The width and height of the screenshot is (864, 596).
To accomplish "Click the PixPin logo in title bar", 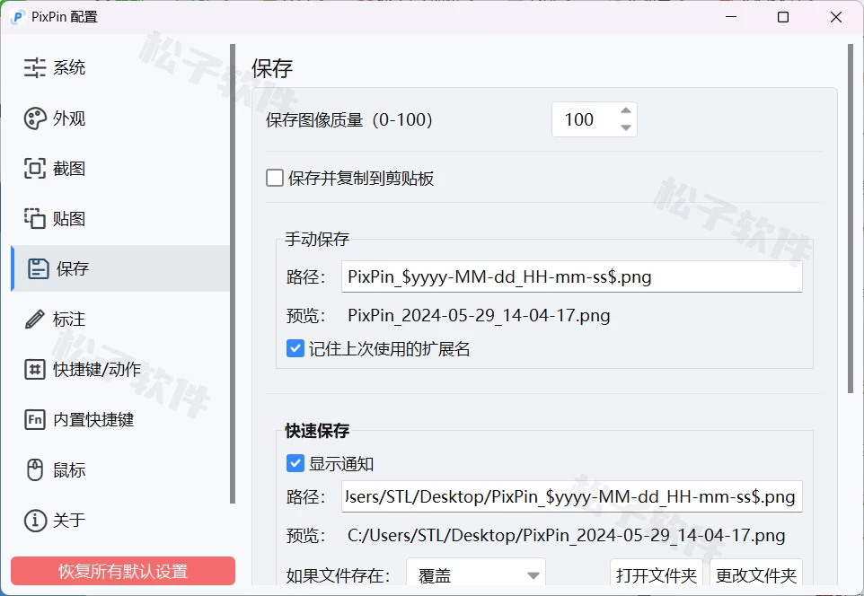I will (x=17, y=17).
